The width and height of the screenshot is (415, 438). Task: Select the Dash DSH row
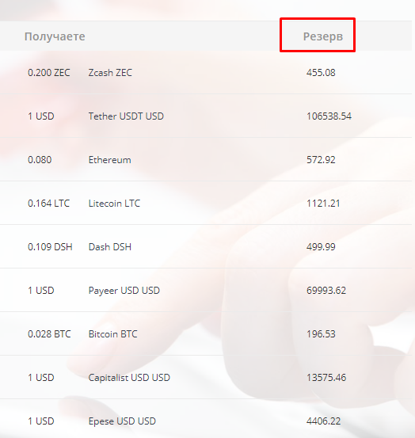(206, 246)
